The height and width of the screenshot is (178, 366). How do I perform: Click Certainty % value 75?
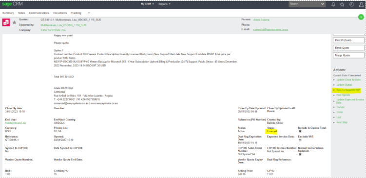click(x=55, y=174)
